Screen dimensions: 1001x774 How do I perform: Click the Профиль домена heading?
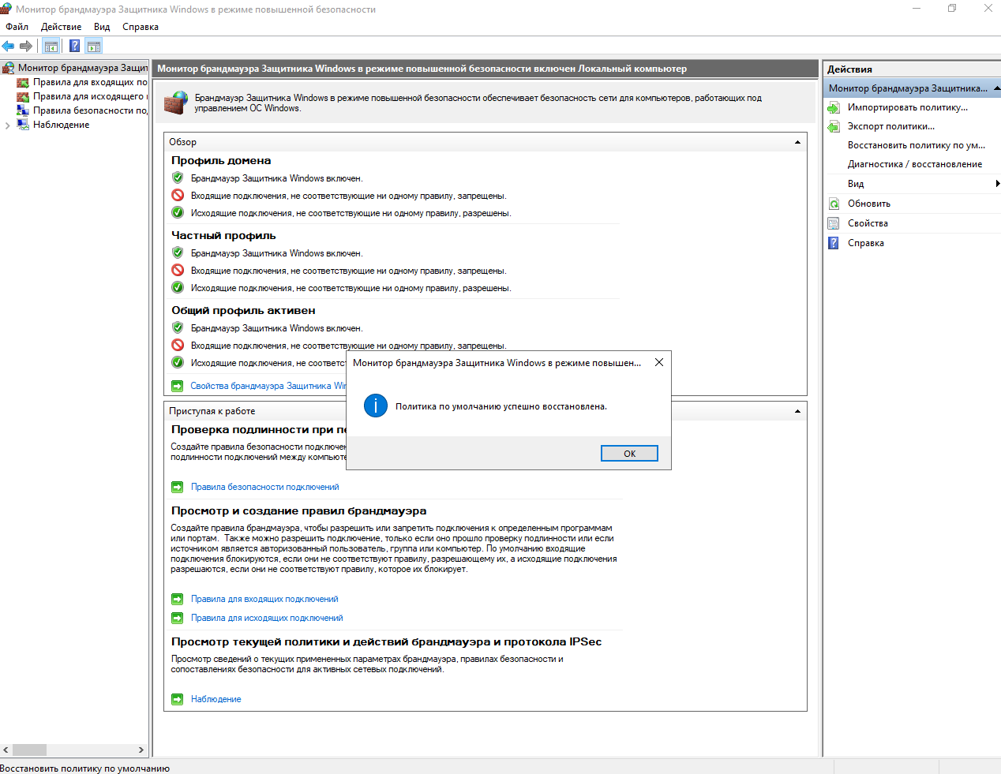[221, 160]
